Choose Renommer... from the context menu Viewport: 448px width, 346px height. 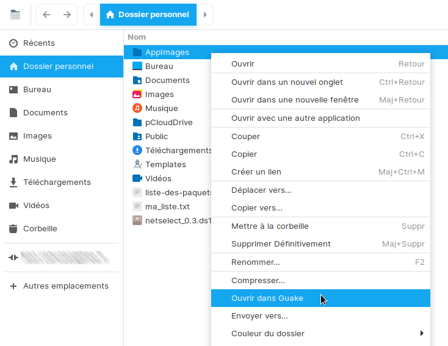(255, 262)
